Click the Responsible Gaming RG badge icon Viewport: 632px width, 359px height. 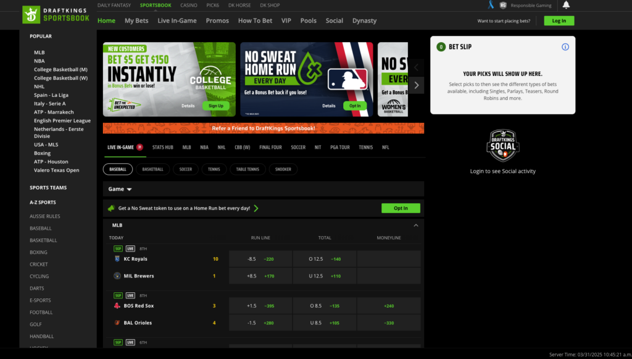[x=503, y=5]
